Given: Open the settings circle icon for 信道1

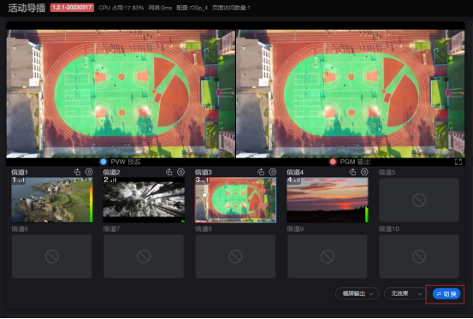Looking at the screenshot, I should tap(89, 172).
